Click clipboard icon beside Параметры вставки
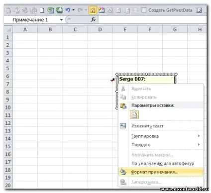The width and height of the screenshot is (211, 193). tap(123, 105)
